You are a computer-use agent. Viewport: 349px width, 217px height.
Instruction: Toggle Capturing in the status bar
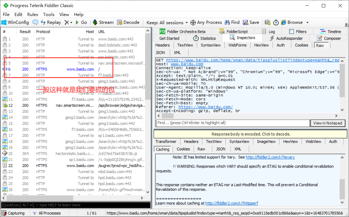pos(13,213)
